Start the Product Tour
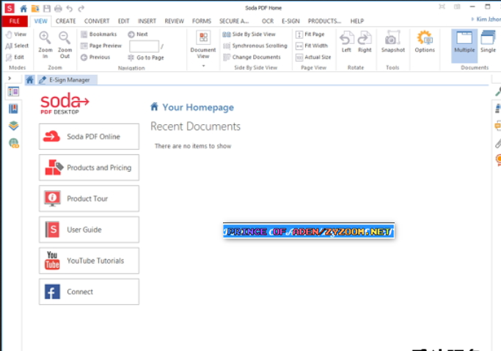 [89, 199]
